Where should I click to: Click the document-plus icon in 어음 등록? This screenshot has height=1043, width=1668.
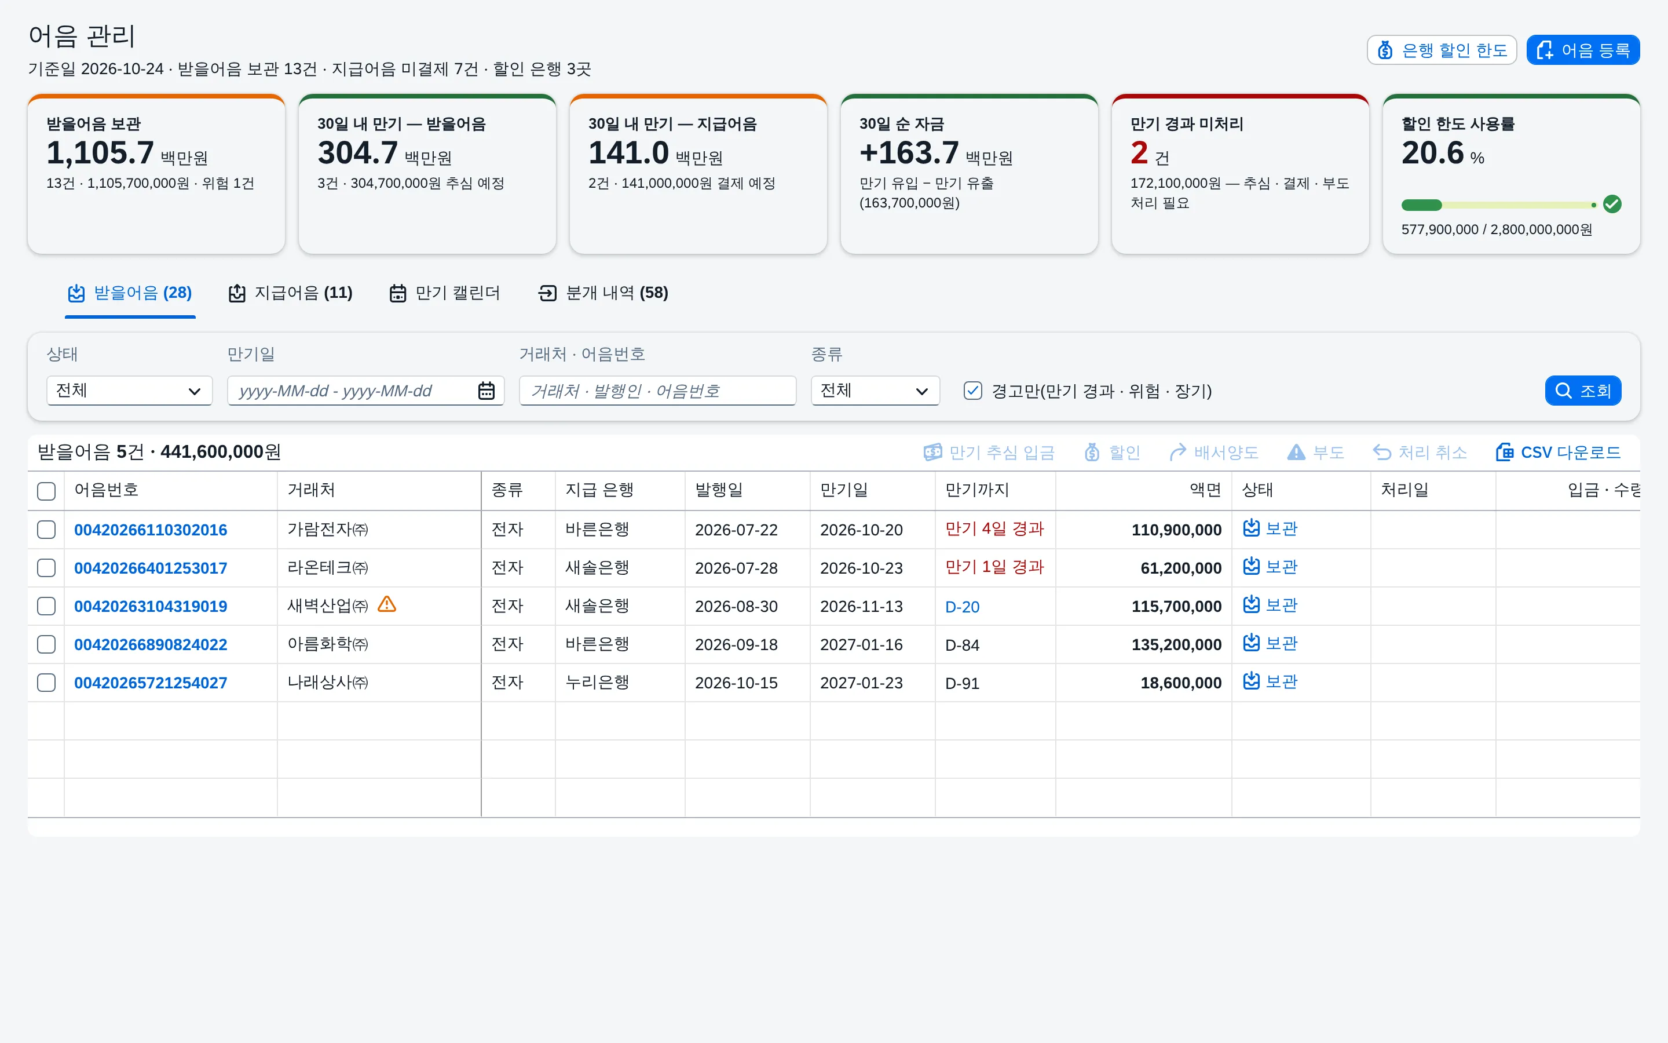[1545, 50]
